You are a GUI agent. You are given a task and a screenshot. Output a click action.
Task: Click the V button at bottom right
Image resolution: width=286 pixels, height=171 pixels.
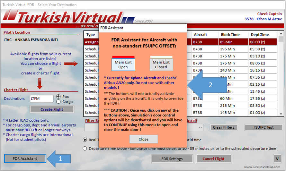coord(277,159)
